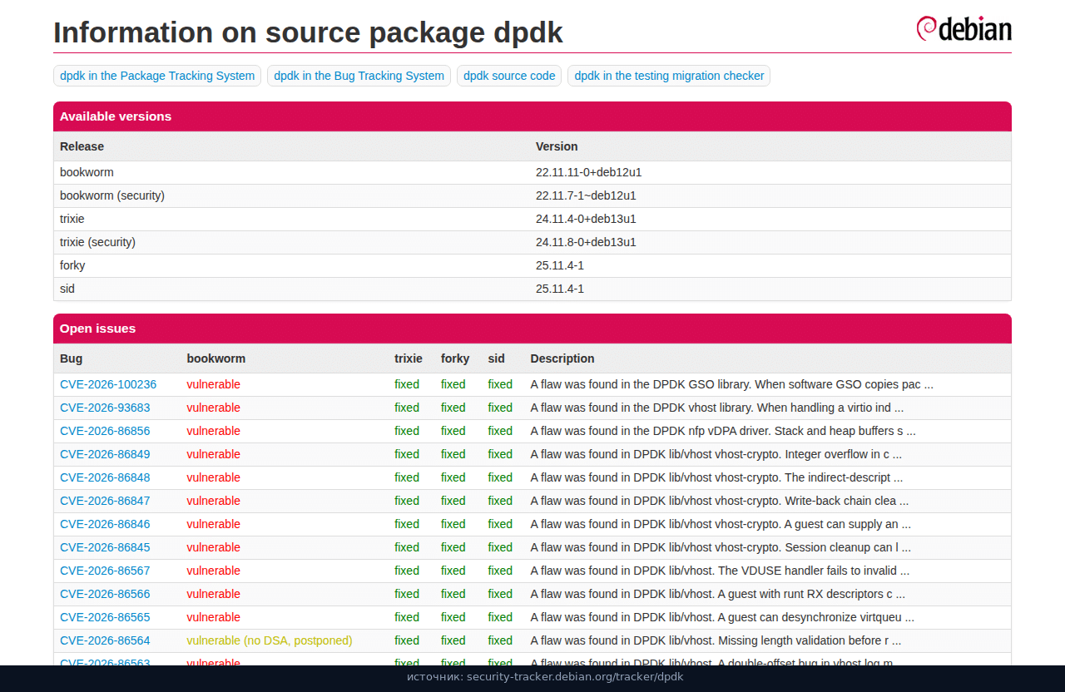This screenshot has width=1065, height=692.
Task: Open CVE-2026-86565 bug page
Action: (105, 617)
